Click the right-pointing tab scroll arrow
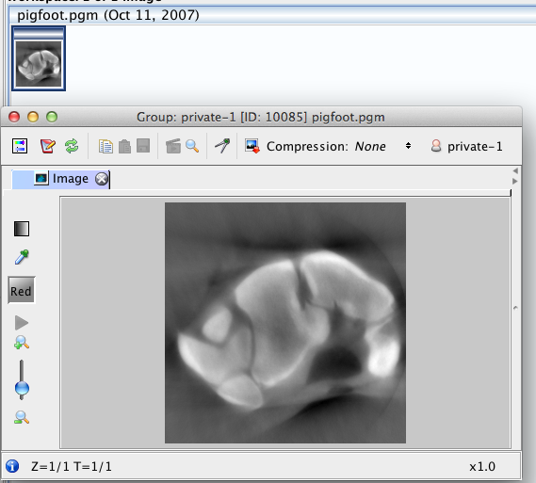536x483 pixels. pyautogui.click(x=515, y=181)
